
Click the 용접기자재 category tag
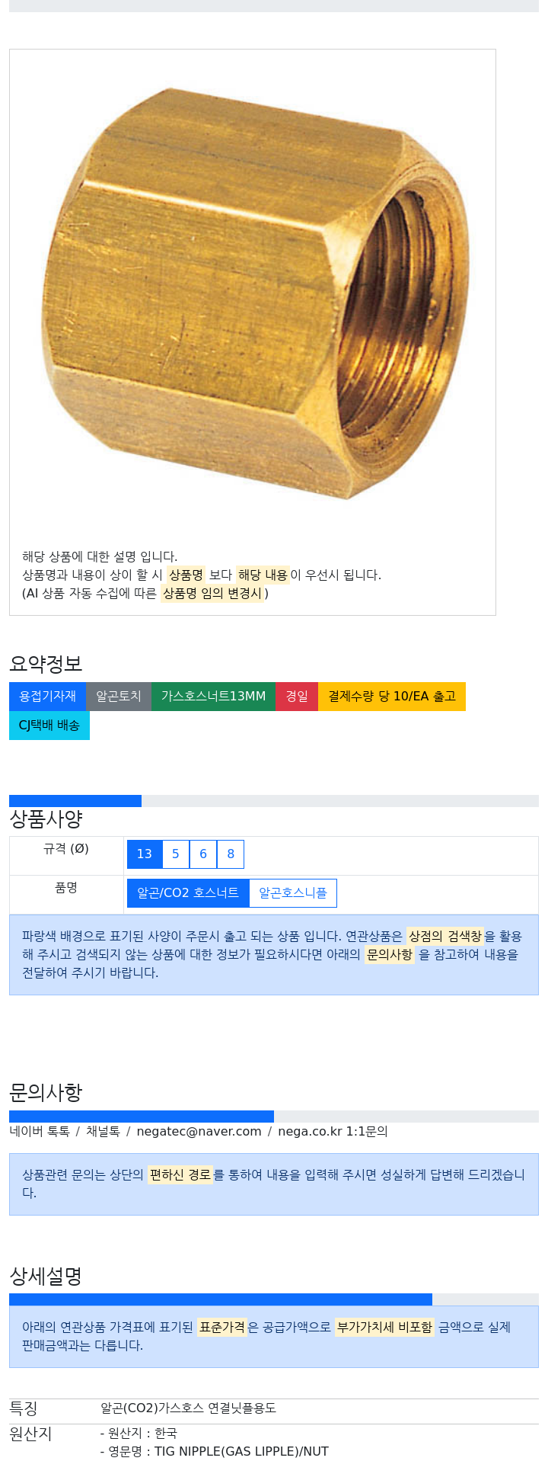[x=48, y=696]
